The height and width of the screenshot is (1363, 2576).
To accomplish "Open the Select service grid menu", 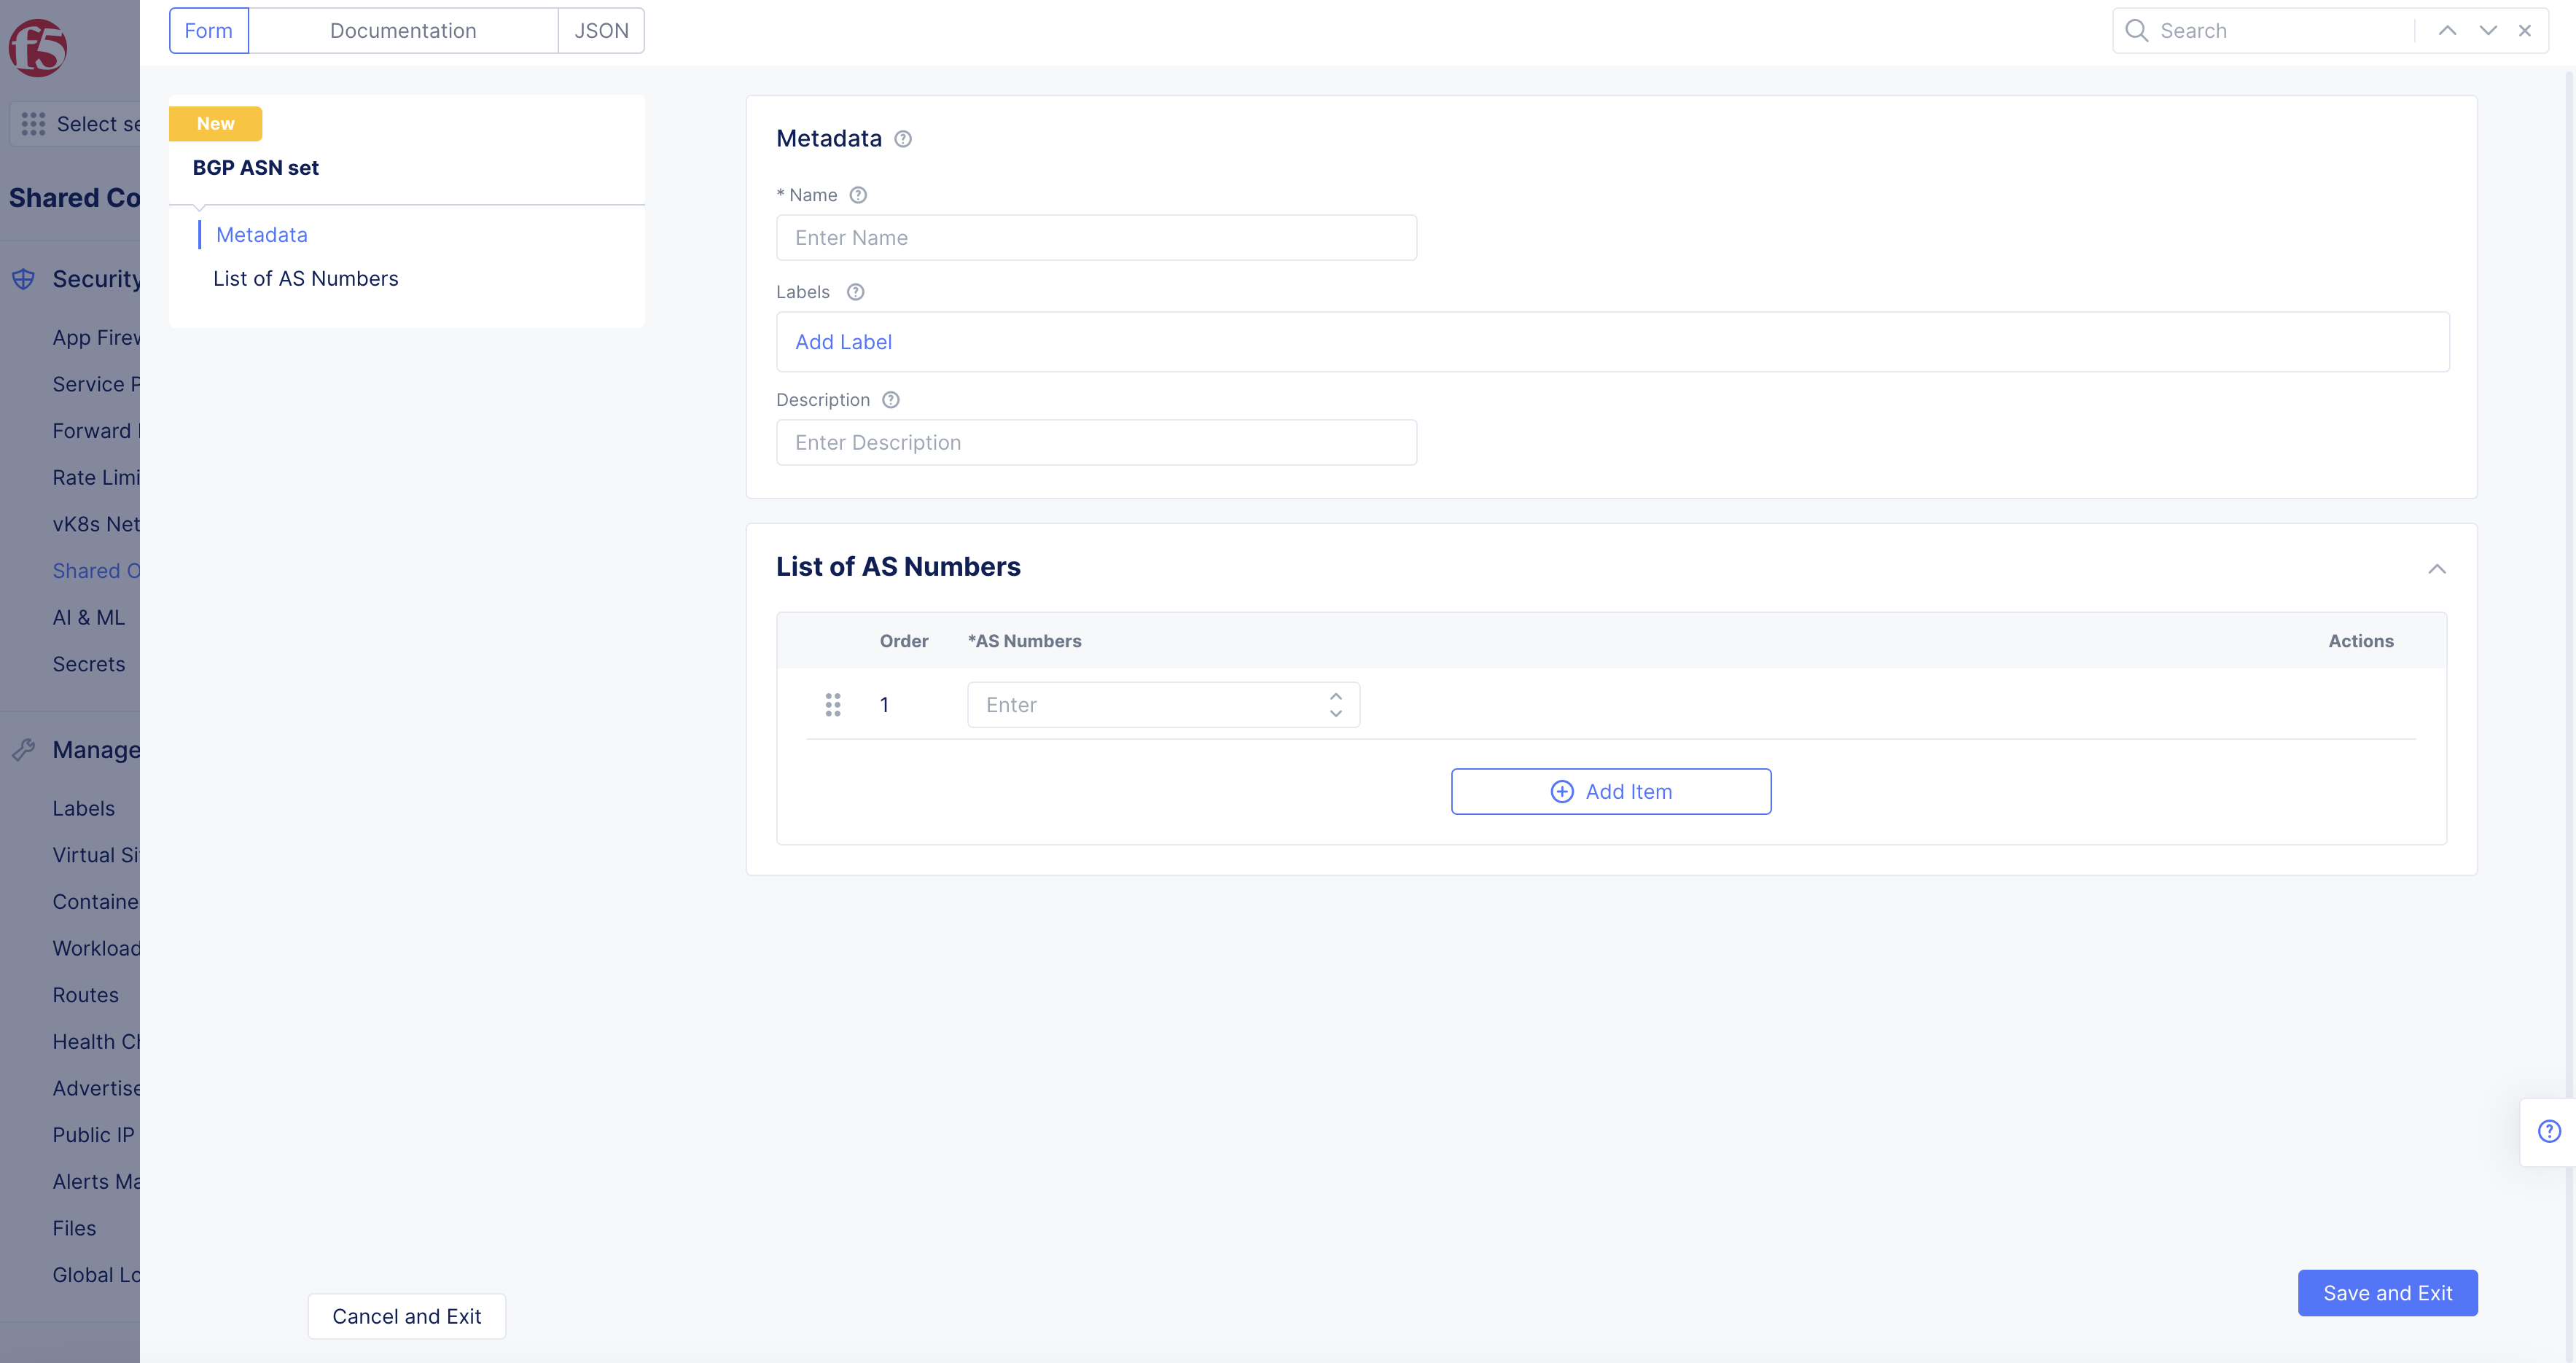I will click(33, 124).
